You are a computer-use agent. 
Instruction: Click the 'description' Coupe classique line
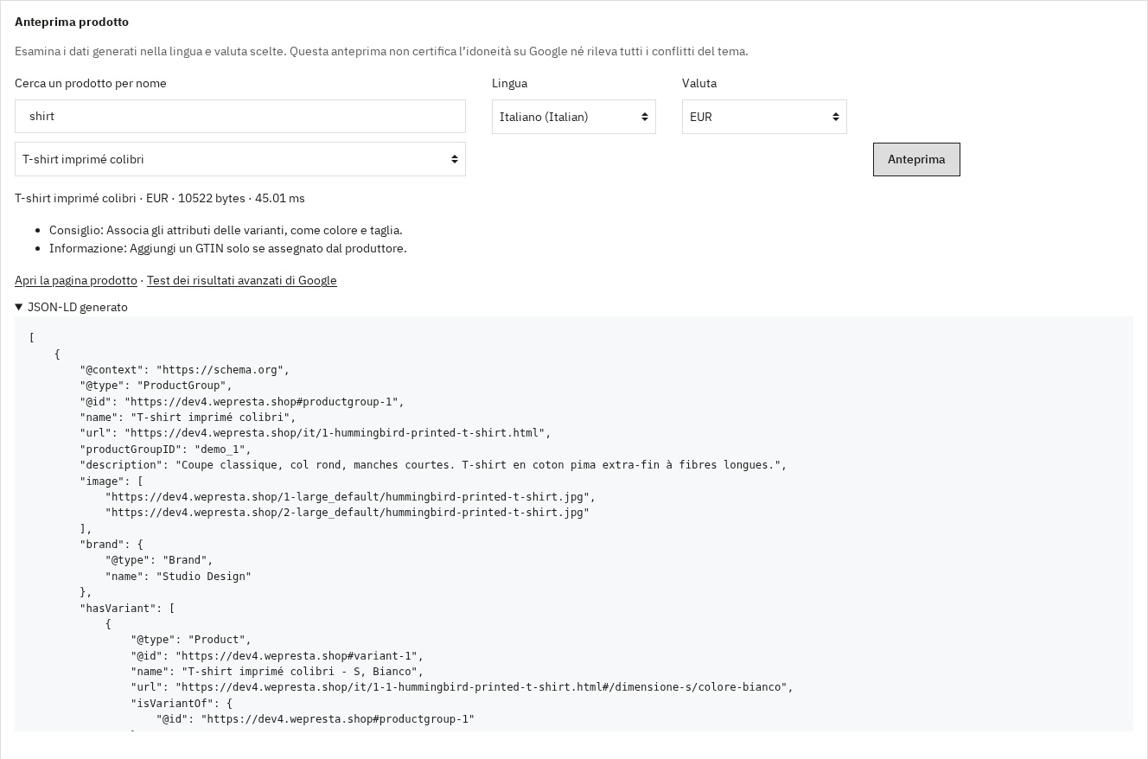click(433, 465)
